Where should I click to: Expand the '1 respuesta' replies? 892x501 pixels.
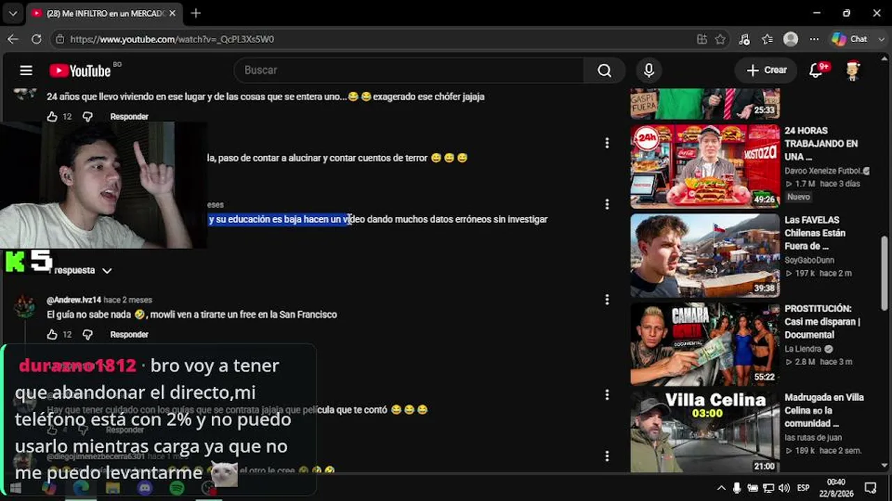(x=81, y=270)
